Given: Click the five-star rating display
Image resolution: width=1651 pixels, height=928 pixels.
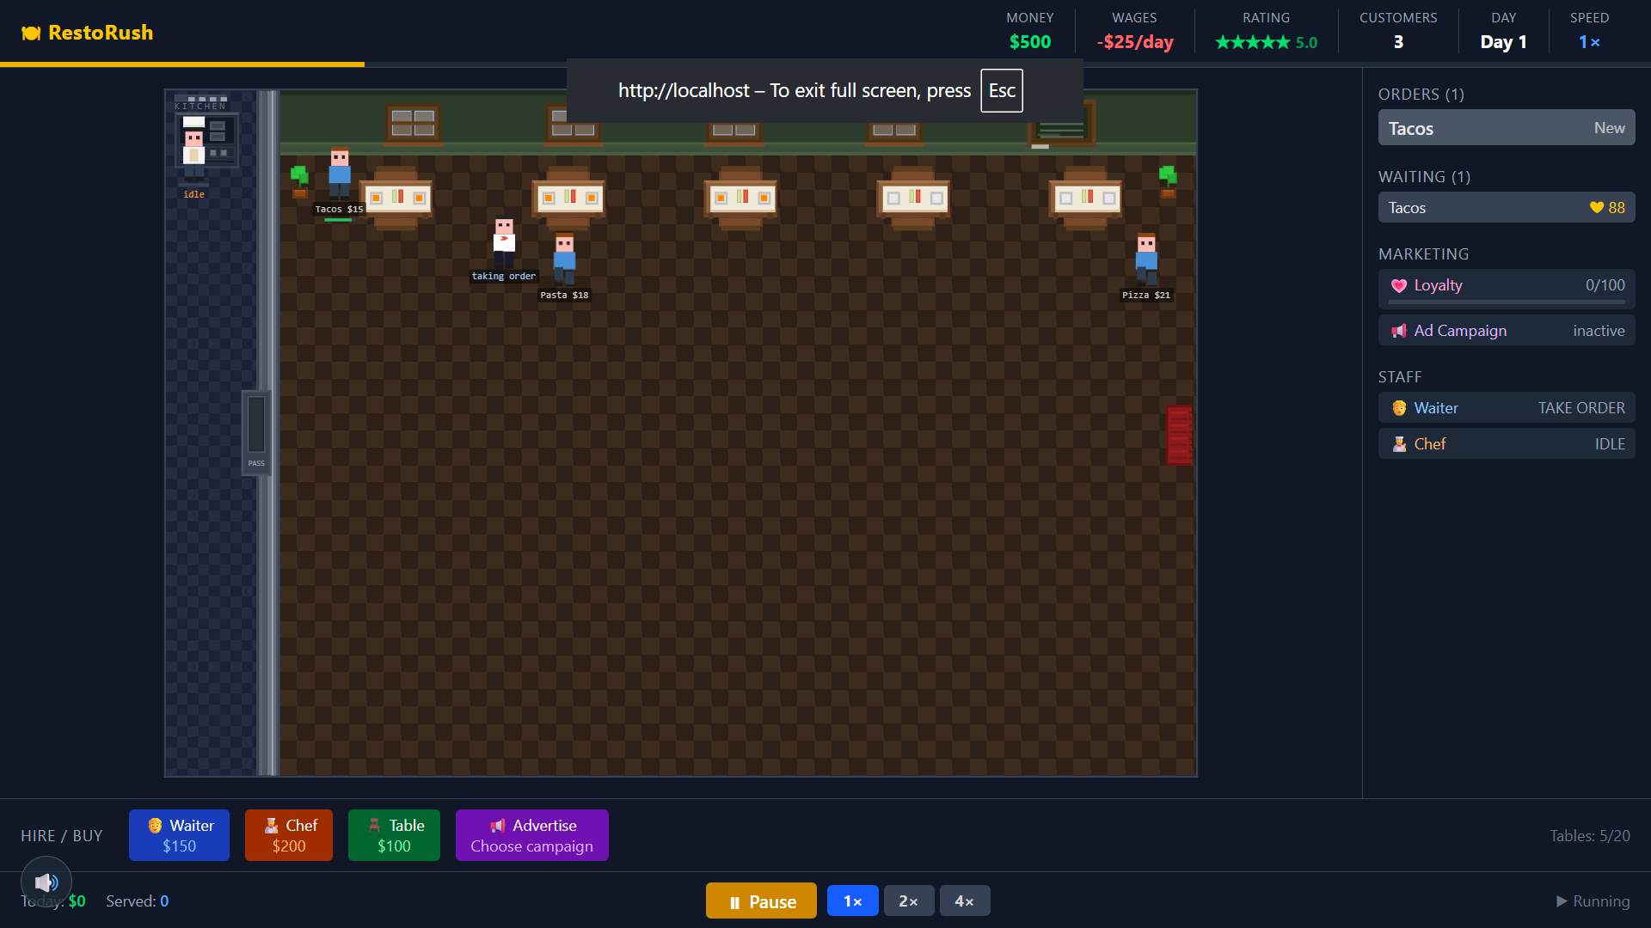Looking at the screenshot, I should pyautogui.click(x=1266, y=42).
